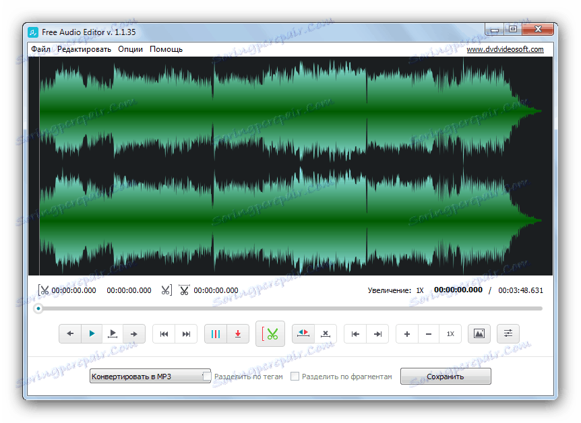The image size is (581, 423).
Task: Enable the 'Разделить по тегам' checkbox
Action: [207, 377]
